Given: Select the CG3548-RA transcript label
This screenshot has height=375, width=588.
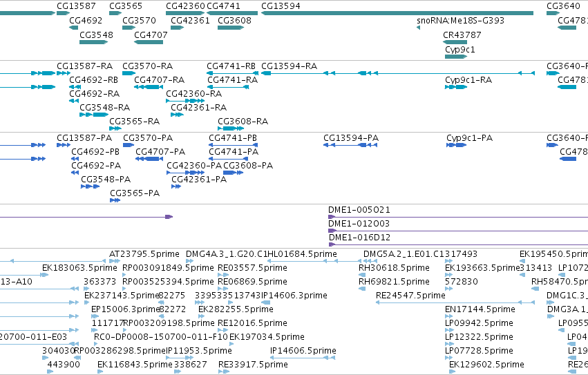Looking at the screenshot, I should [x=104, y=108].
